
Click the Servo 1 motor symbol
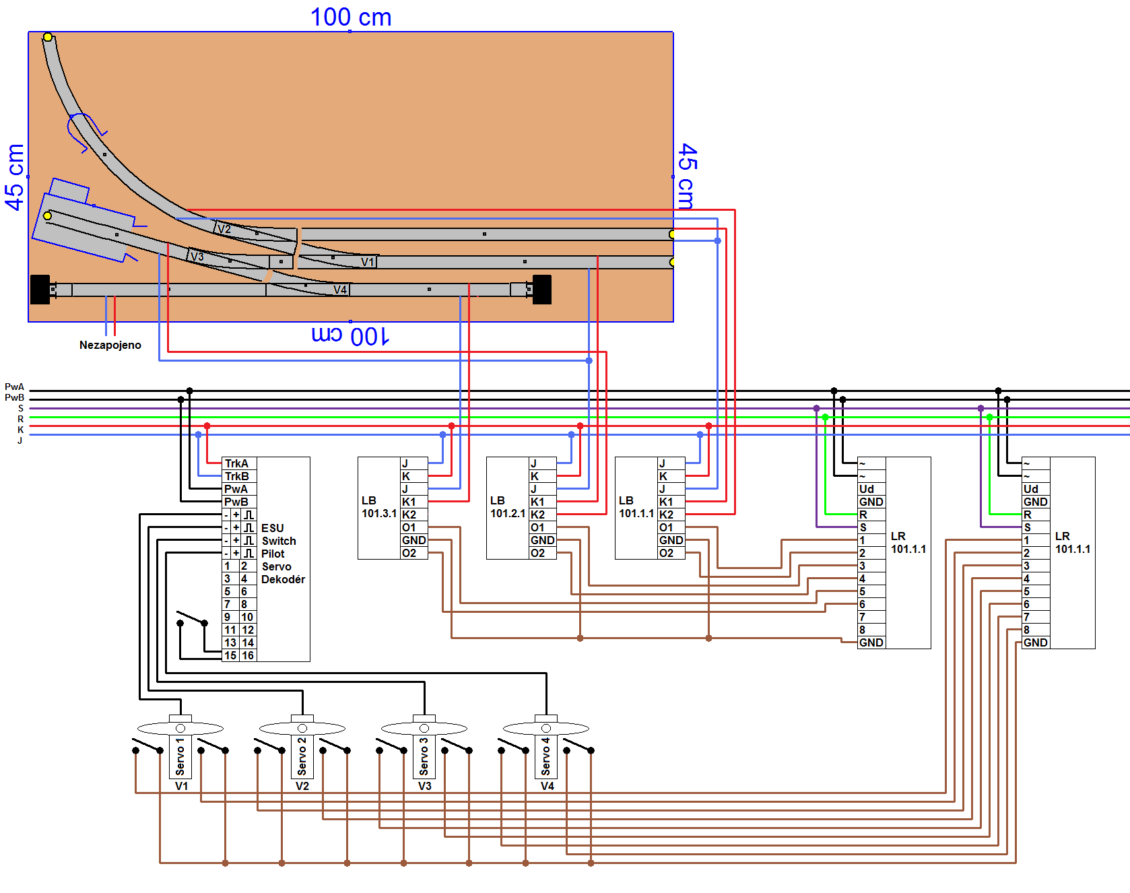(180, 746)
